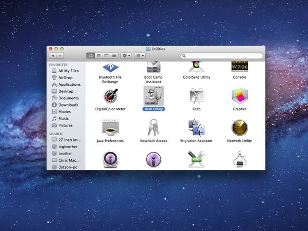Viewport: 308px width, 231px height.
Task: Click the Migration Assistant icon
Action: [x=197, y=127]
